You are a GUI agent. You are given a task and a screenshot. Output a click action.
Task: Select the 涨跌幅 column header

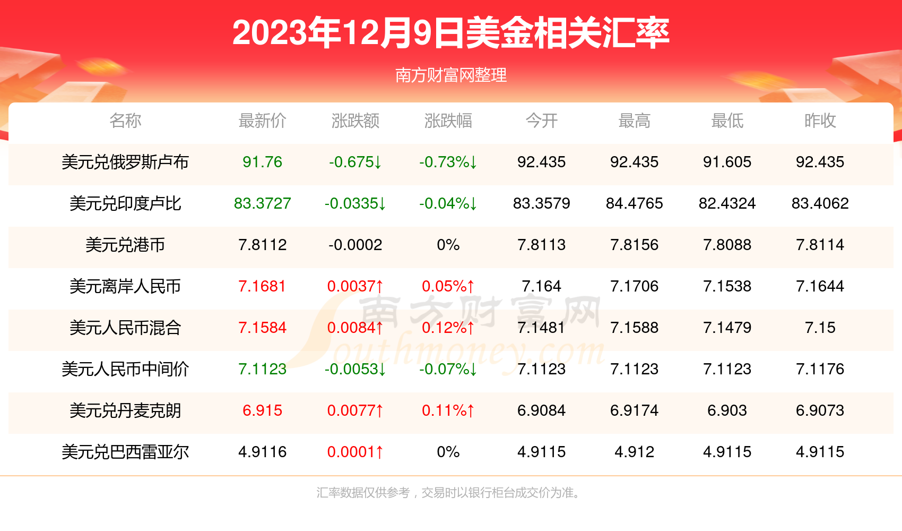(x=448, y=121)
